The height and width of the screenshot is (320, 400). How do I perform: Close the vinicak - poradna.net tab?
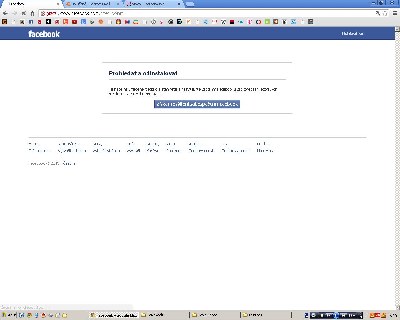tap(179, 4)
